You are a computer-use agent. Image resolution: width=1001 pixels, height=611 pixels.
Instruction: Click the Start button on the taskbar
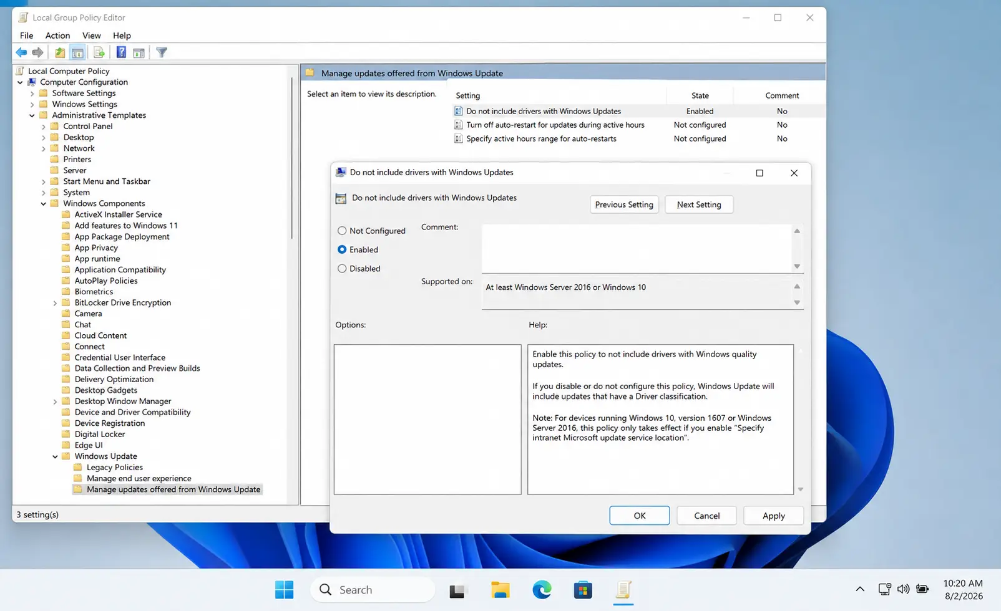tap(284, 590)
